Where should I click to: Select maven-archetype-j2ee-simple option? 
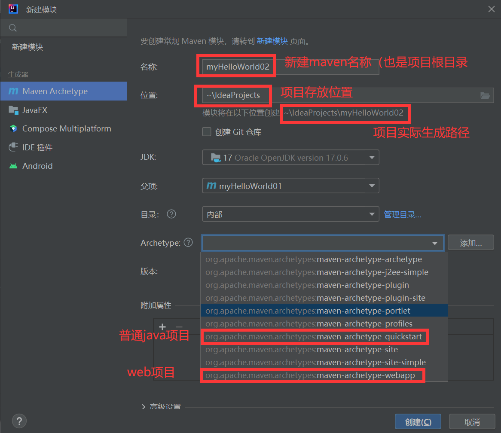(x=324, y=272)
